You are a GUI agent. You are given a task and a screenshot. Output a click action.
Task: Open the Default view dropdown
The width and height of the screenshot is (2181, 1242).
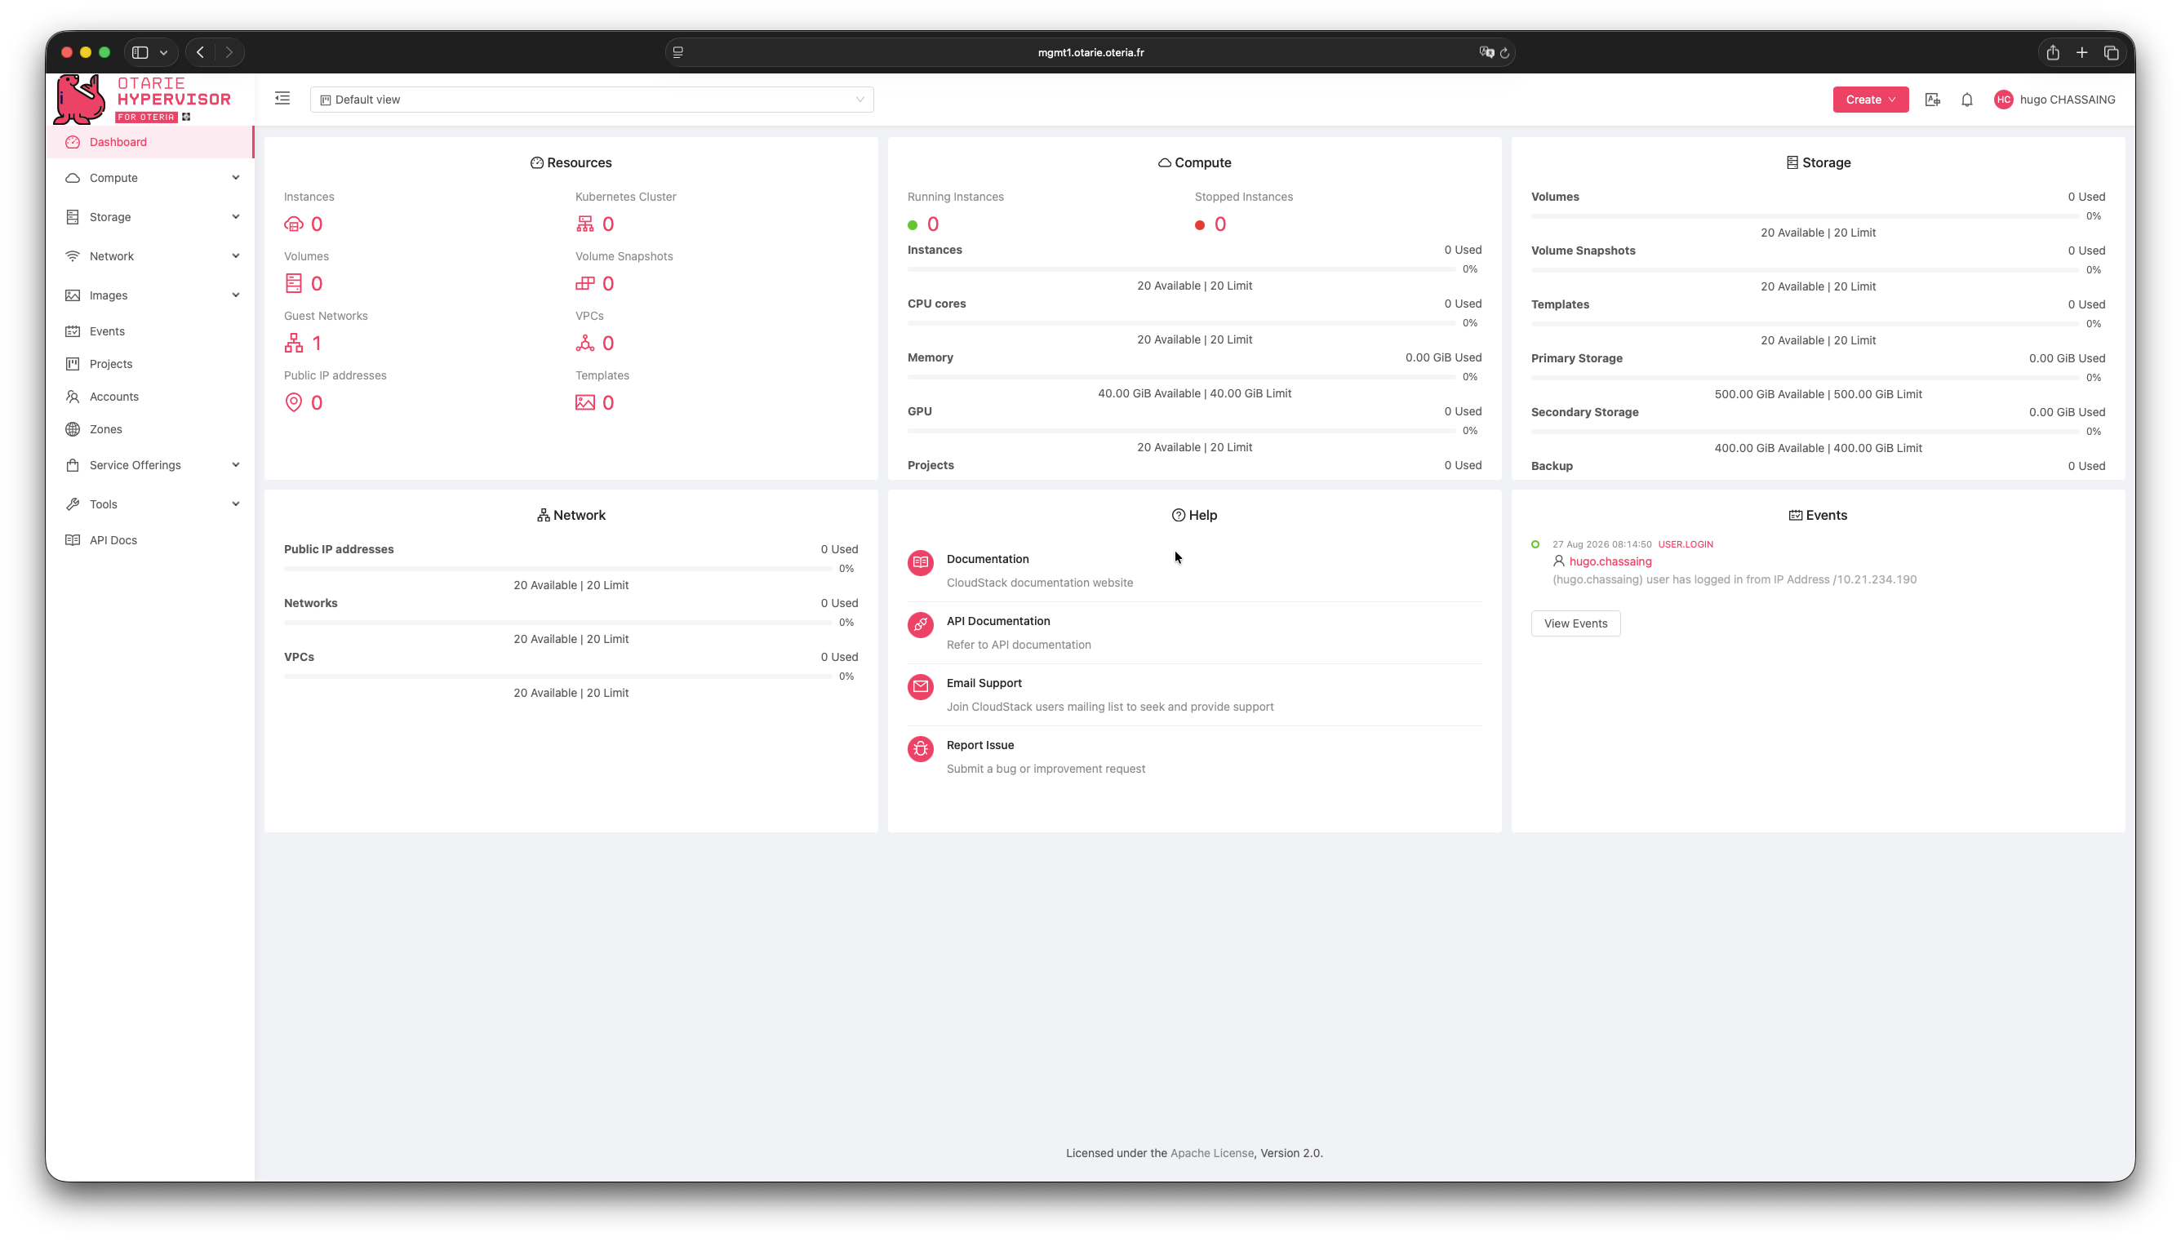point(592,100)
